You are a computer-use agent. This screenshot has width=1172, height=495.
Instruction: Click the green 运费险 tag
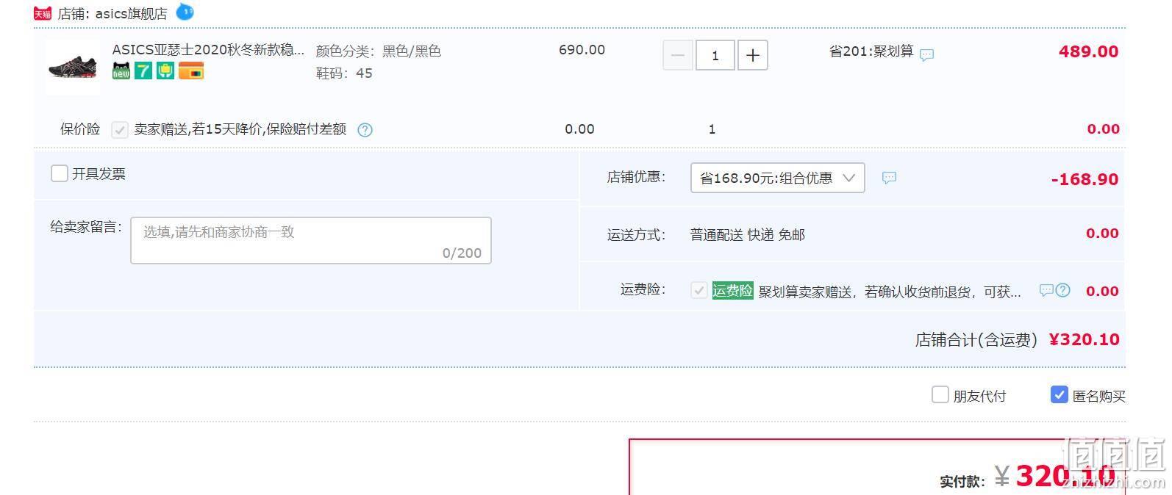coord(732,290)
